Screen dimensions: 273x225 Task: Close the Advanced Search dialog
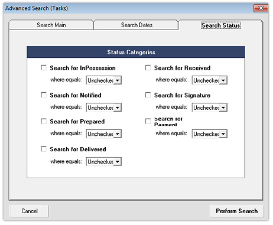[261, 8]
